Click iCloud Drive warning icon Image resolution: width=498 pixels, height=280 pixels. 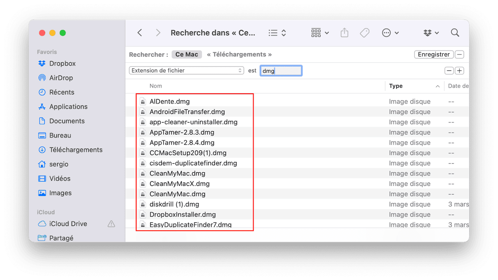tap(111, 224)
